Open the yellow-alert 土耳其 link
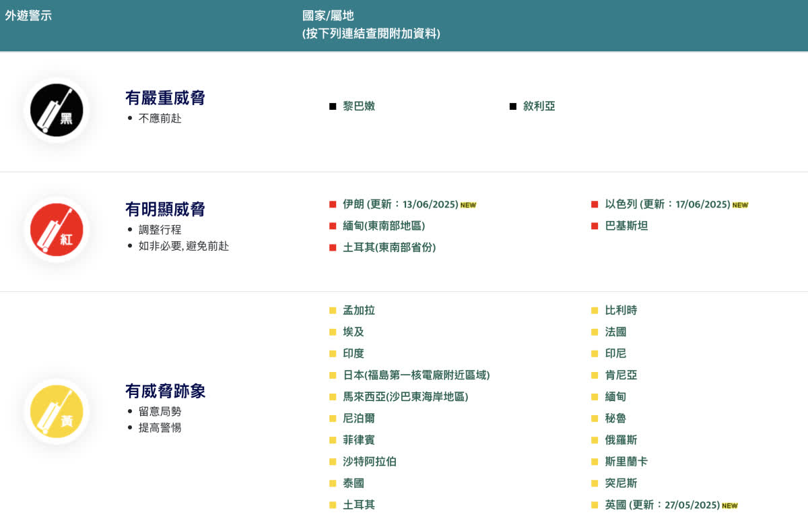The image size is (808, 525). coord(359,505)
